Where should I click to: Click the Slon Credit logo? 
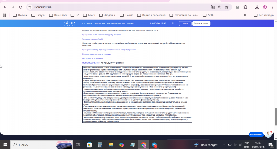click(69, 23)
